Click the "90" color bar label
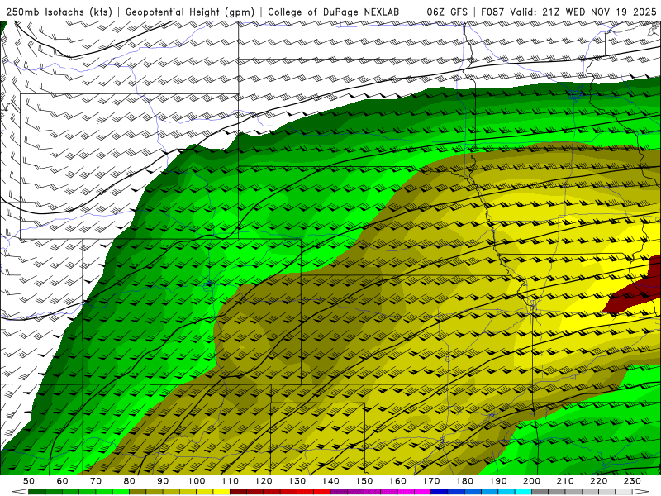Viewport: 661px width, 496px height. (163, 481)
